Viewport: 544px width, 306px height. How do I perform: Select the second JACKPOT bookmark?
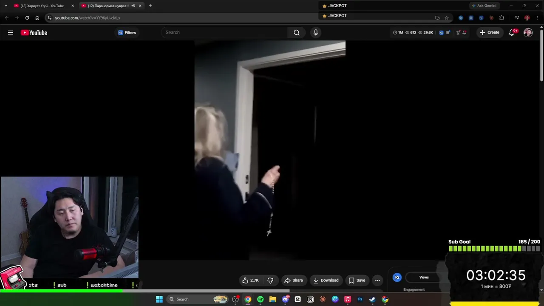click(x=335, y=16)
